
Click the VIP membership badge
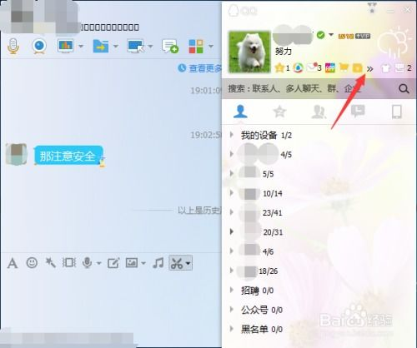point(363,36)
